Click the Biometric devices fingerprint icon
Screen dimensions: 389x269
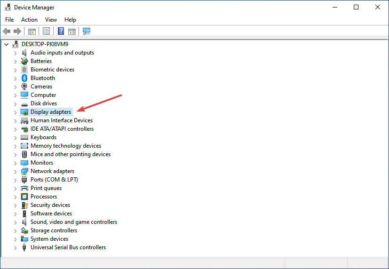click(24, 70)
